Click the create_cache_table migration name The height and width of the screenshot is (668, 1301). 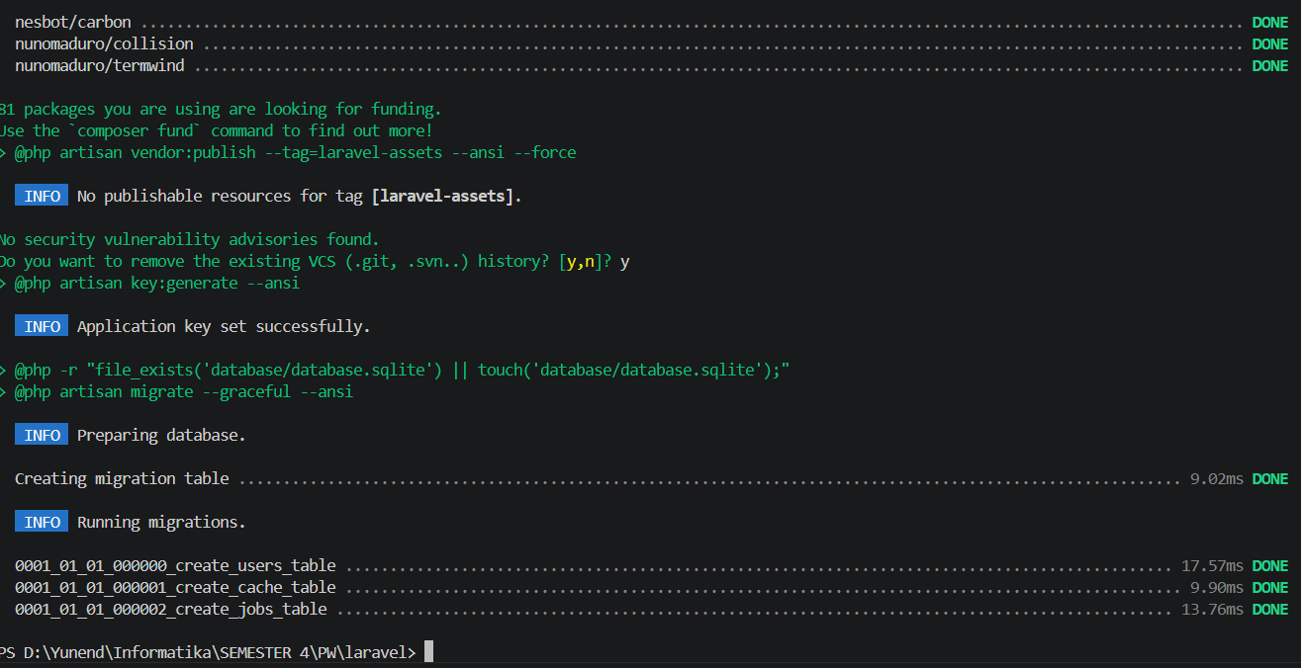(175, 588)
